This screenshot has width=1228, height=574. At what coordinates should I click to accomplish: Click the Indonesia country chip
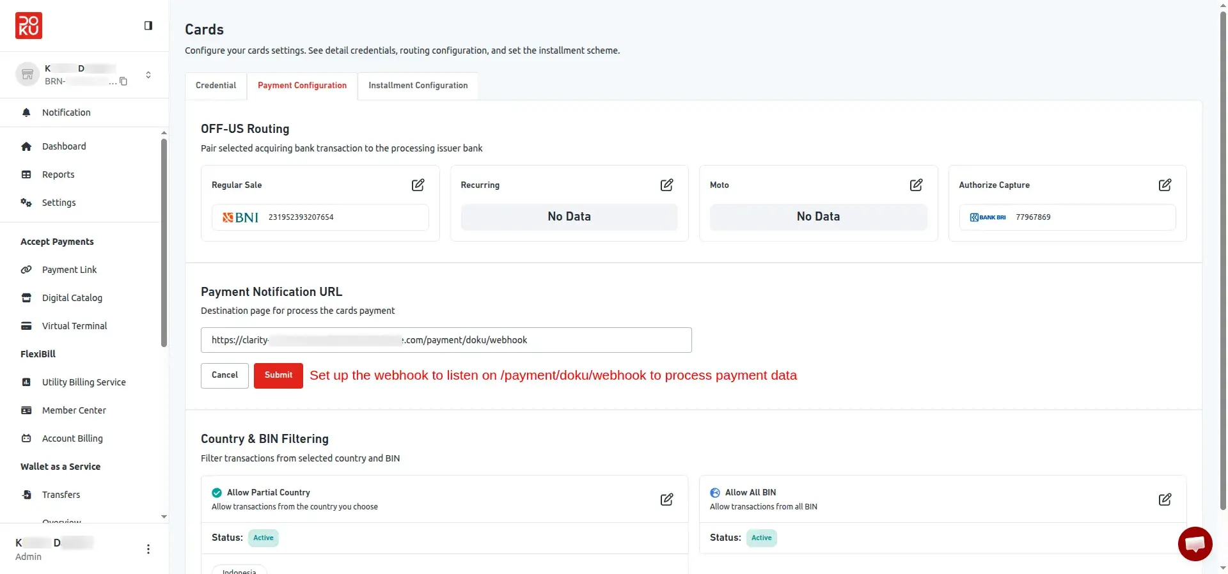[239, 570]
